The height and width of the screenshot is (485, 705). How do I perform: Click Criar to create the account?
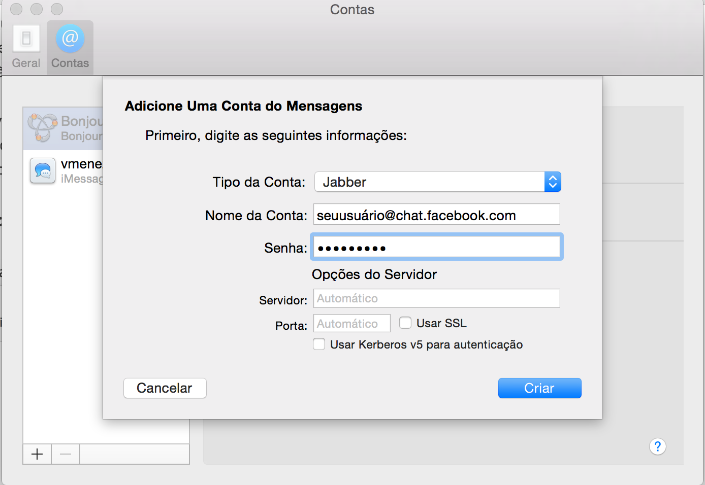click(539, 388)
